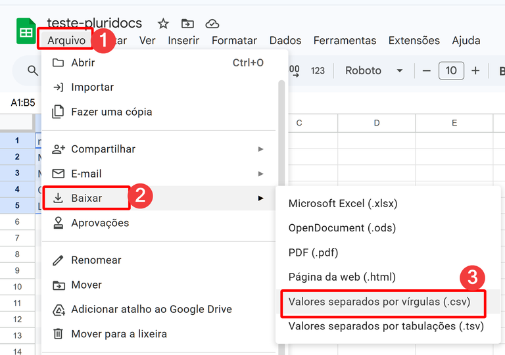Select row 13 header
Viewport: 505px width, 355px height.
click(x=17, y=335)
